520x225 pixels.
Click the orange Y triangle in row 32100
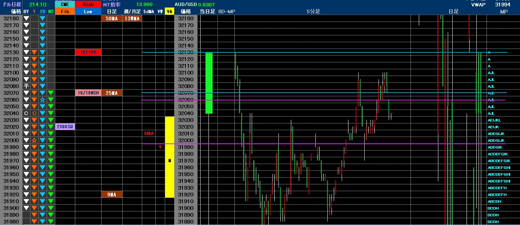click(34, 73)
